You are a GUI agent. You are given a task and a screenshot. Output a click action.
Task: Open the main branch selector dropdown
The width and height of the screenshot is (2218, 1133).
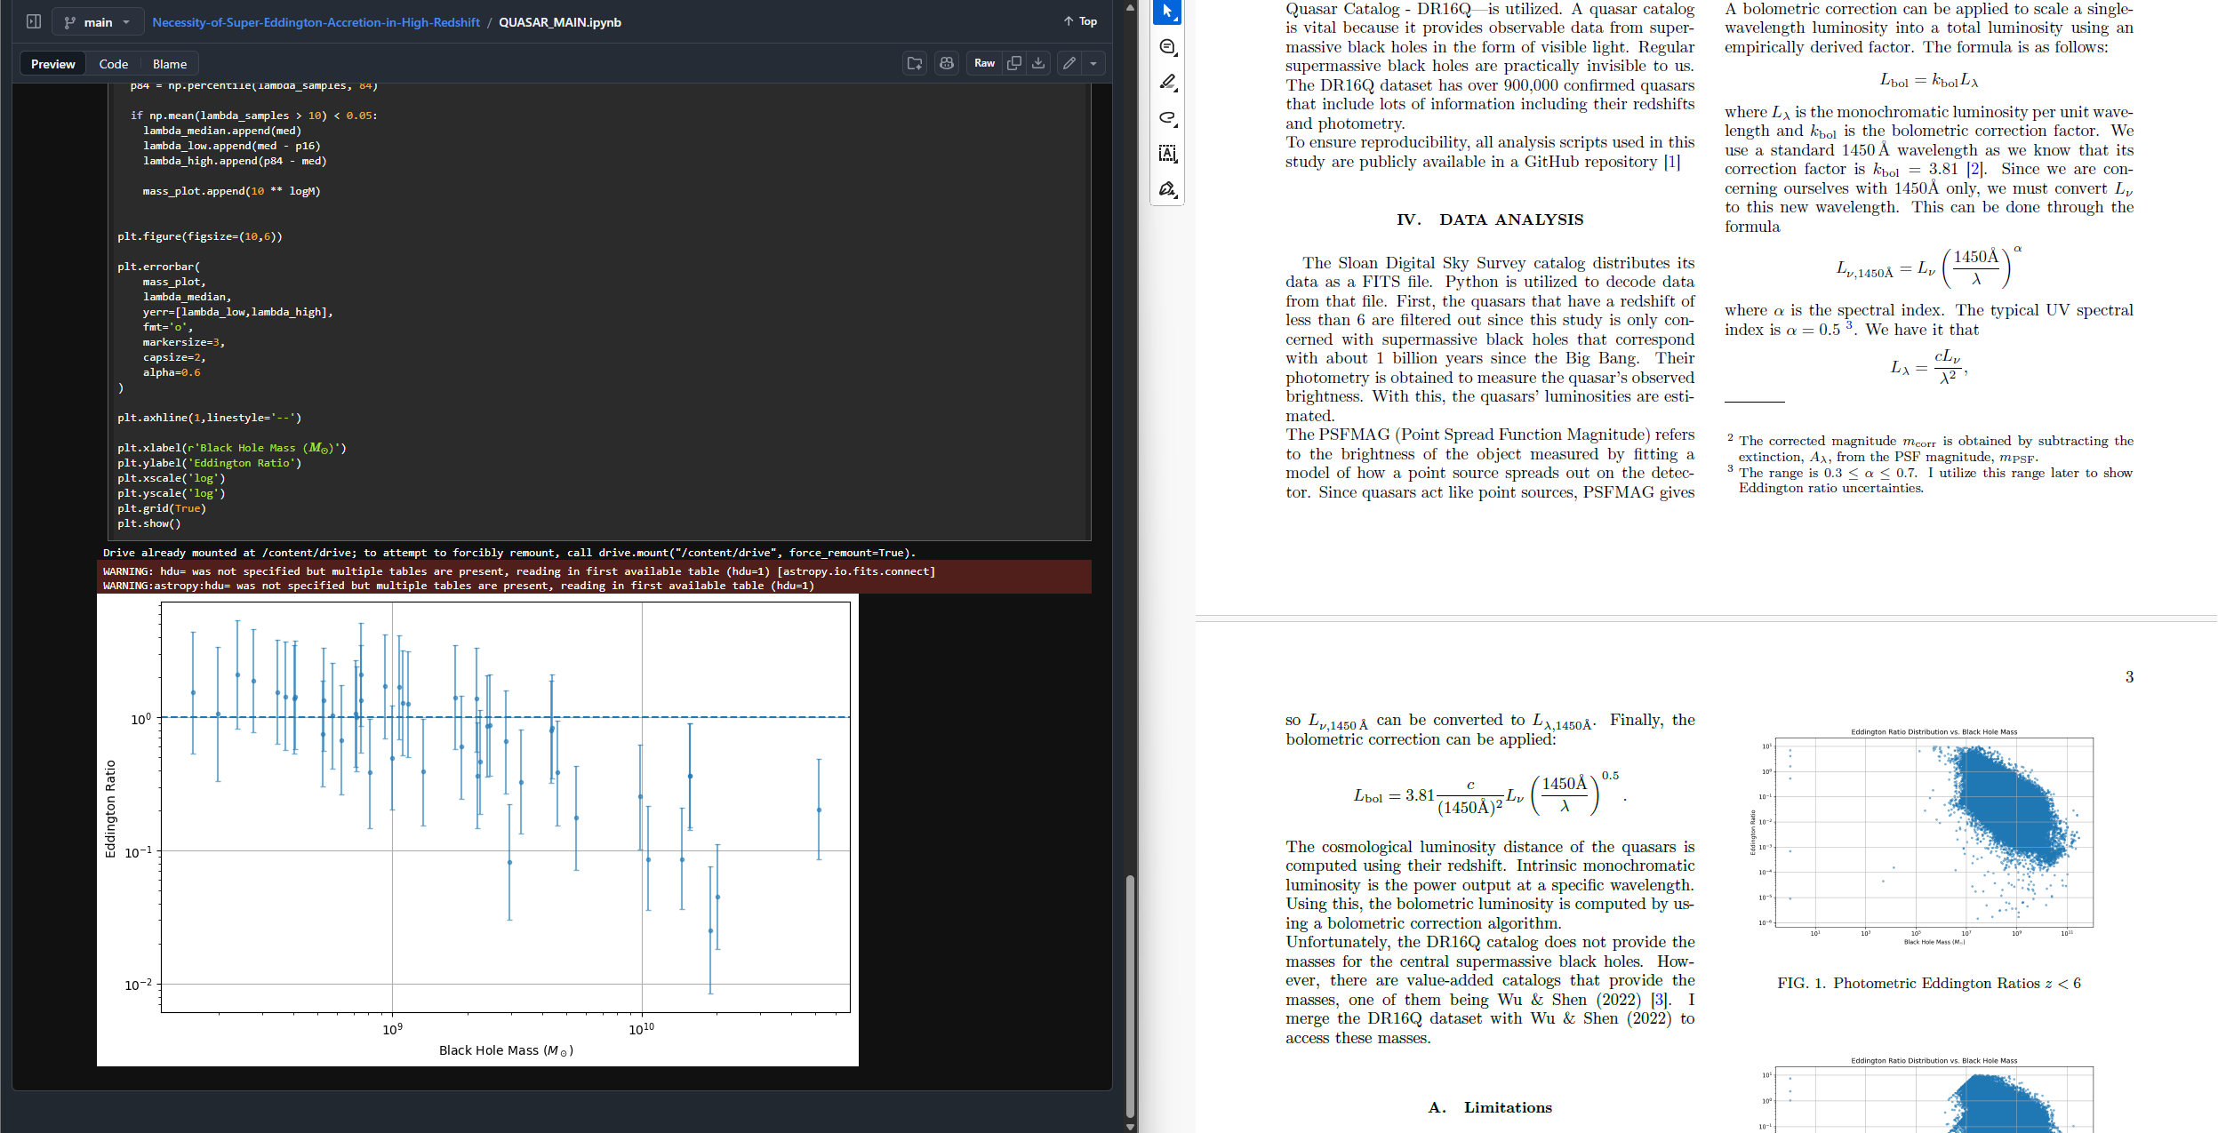[98, 22]
